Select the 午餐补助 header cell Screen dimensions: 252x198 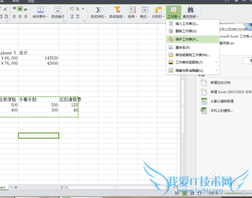[38, 99]
